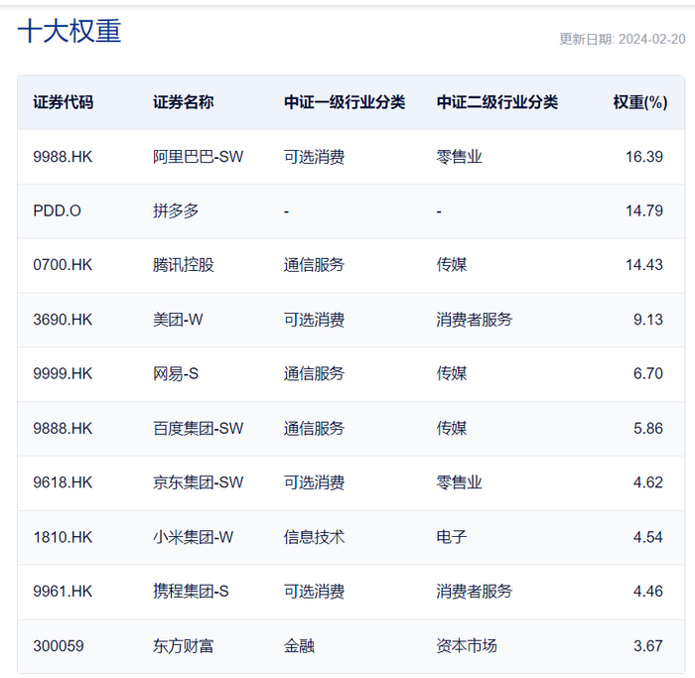Click weight value 16.39
695x678 pixels.
(644, 157)
